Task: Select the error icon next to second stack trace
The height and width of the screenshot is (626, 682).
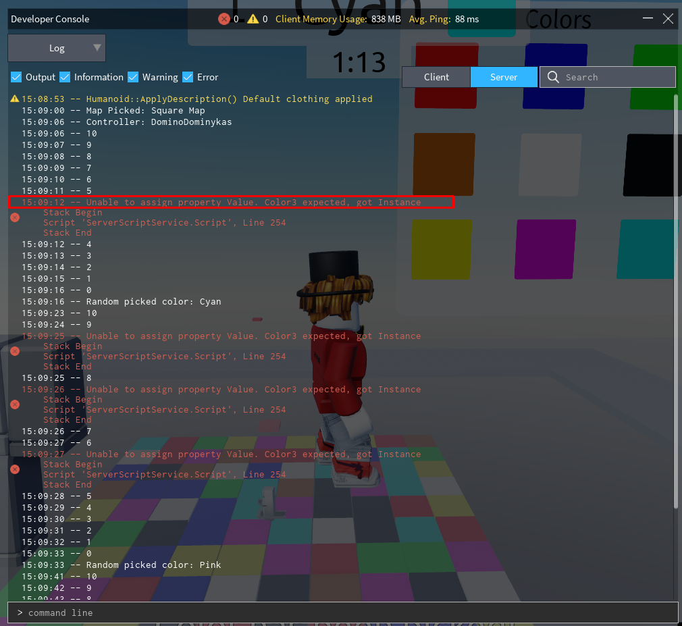Action: click(x=15, y=350)
